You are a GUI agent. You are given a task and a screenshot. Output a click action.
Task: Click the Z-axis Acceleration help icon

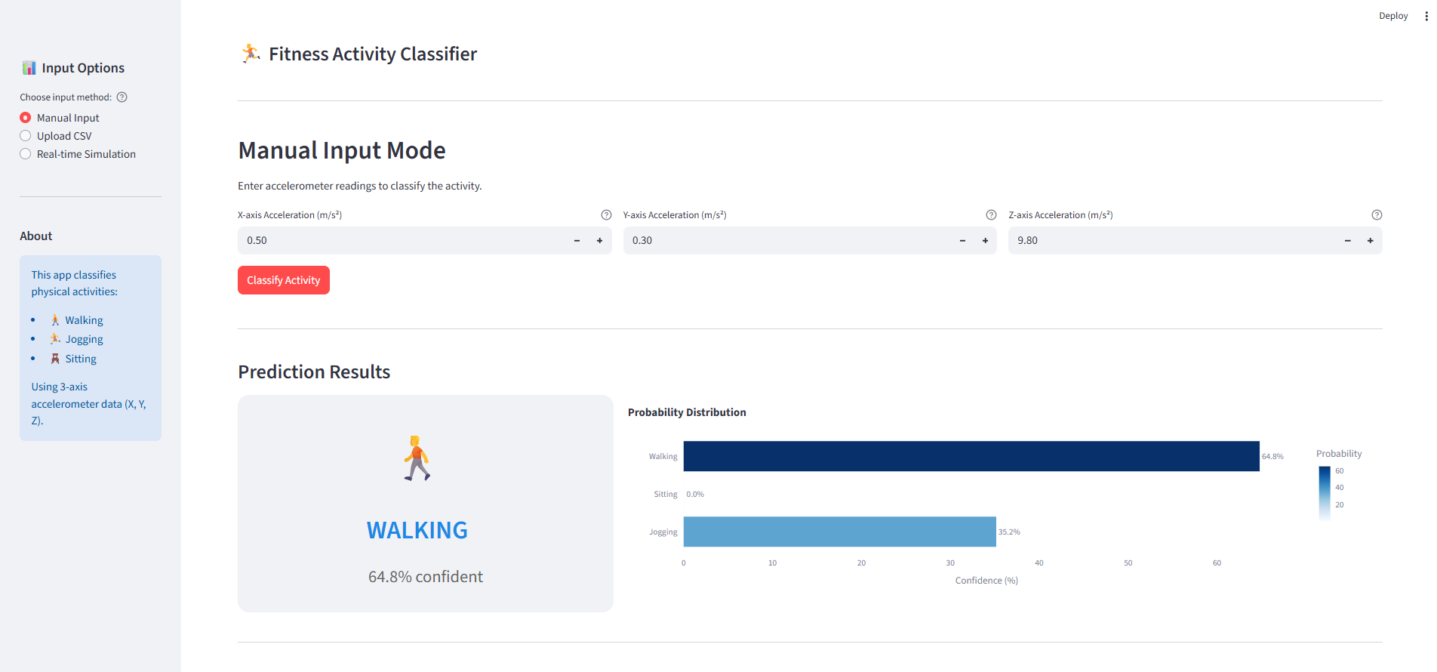(x=1377, y=215)
